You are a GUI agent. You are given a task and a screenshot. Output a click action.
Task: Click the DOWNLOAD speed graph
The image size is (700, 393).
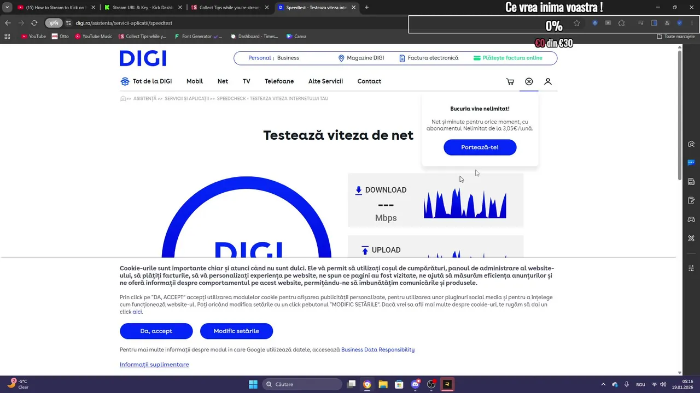[x=465, y=203]
